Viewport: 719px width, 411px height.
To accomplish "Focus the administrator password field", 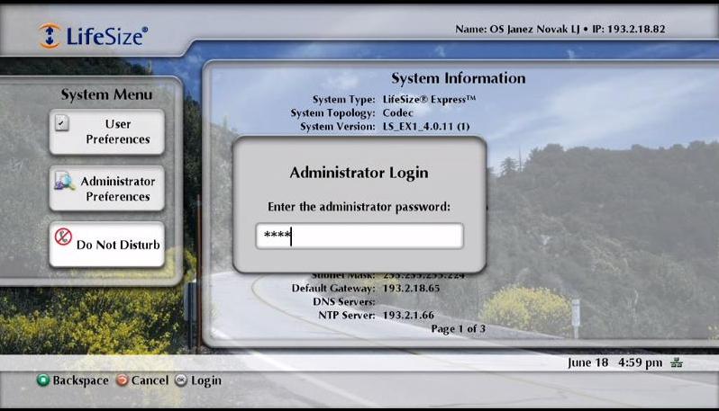I will click(x=359, y=237).
